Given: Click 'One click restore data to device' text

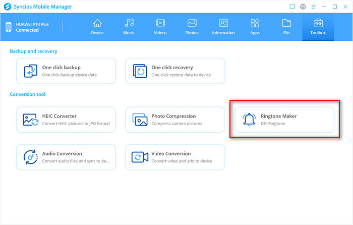Looking at the screenshot, I should (x=181, y=75).
